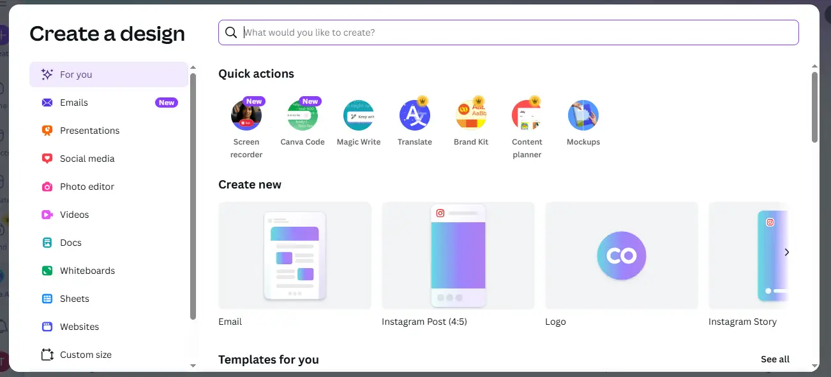The width and height of the screenshot is (831, 377).
Task: Click the sidebar scroll down arrow
Action: (193, 366)
